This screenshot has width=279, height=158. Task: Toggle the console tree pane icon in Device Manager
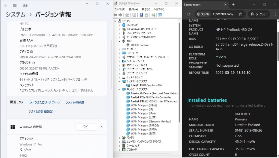click(x=127, y=15)
